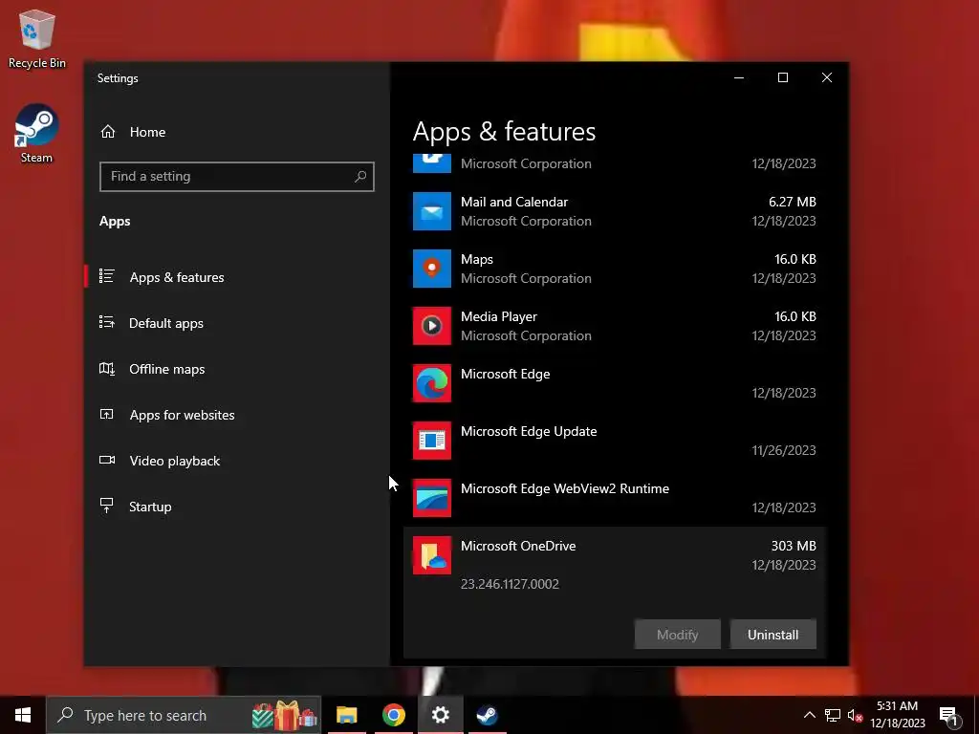Minimize the Settings window
Viewport: 979px width, 734px height.
pos(739,77)
